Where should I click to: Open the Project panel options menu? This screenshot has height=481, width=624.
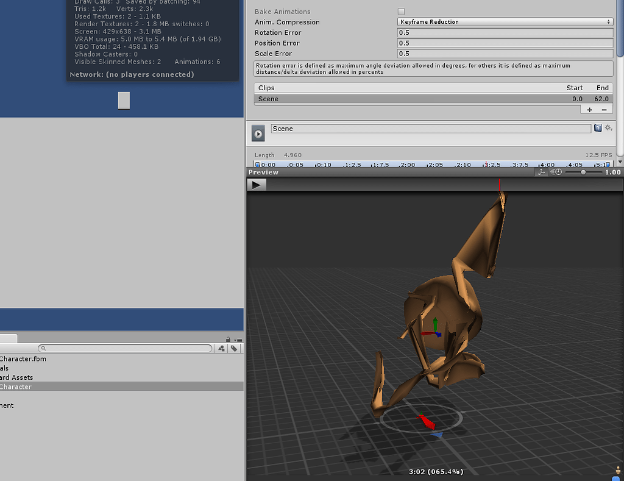(238, 340)
